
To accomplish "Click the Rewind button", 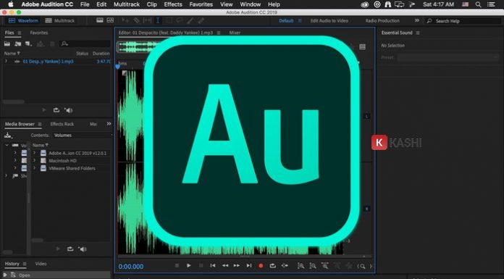I will click(225, 265).
